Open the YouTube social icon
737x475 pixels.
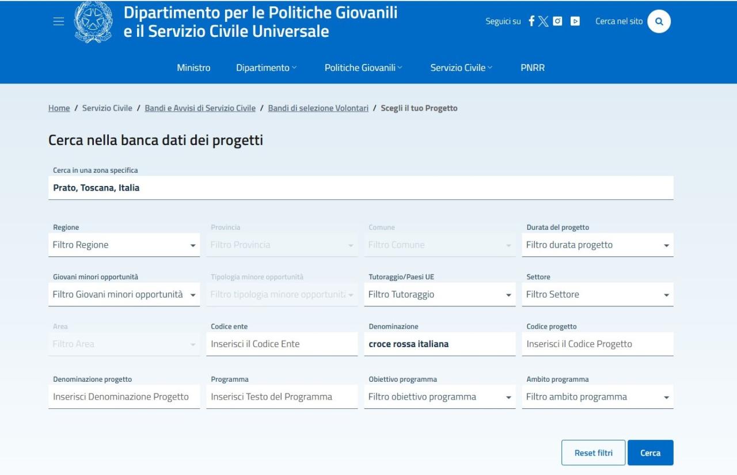click(575, 21)
